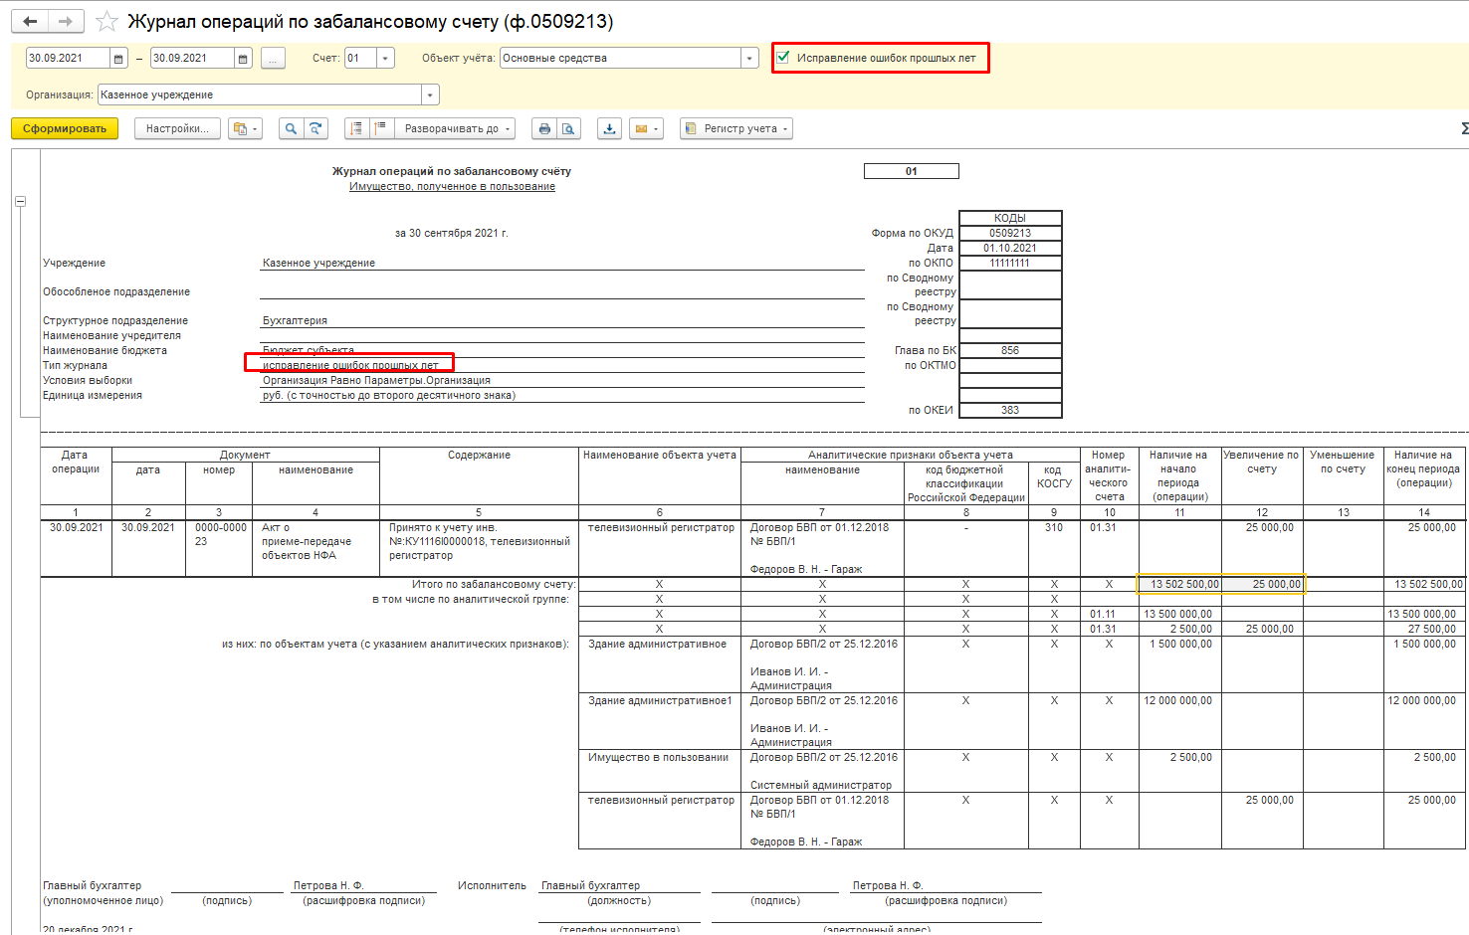
Task: Expand all groups icon
Action: pyautogui.click(x=380, y=128)
